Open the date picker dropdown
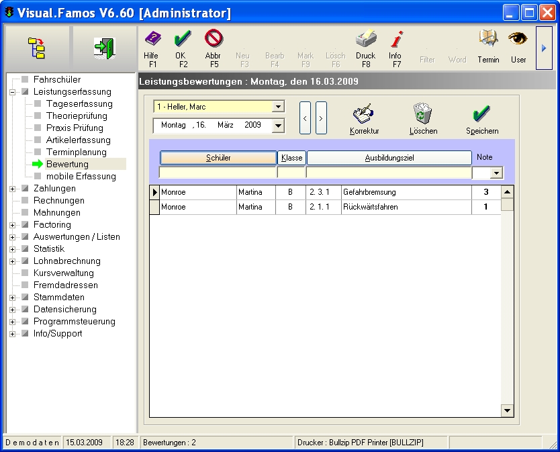Screen dimensions: 560x452 pyautogui.click(x=278, y=126)
